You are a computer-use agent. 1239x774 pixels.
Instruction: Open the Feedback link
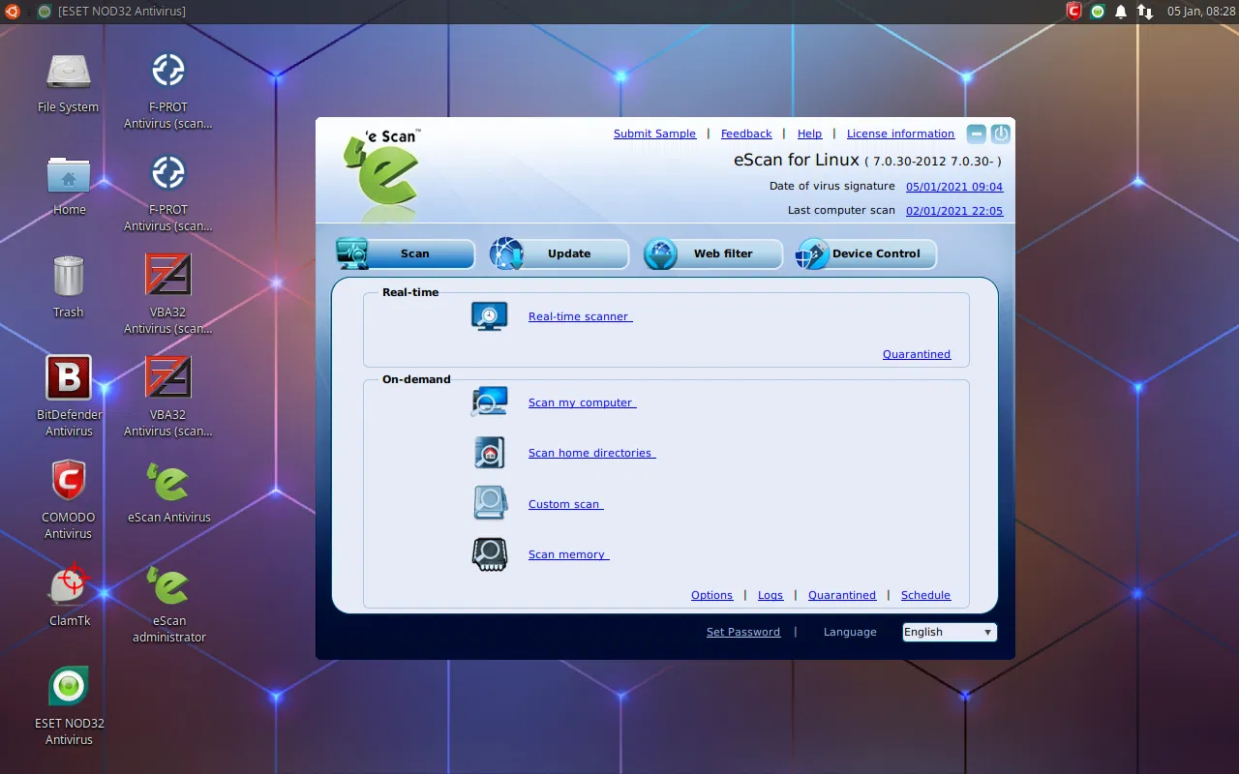point(746,134)
